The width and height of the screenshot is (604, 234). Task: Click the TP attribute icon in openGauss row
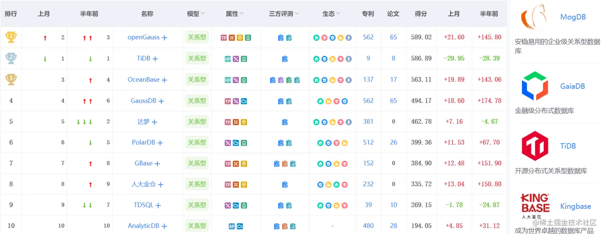point(224,38)
